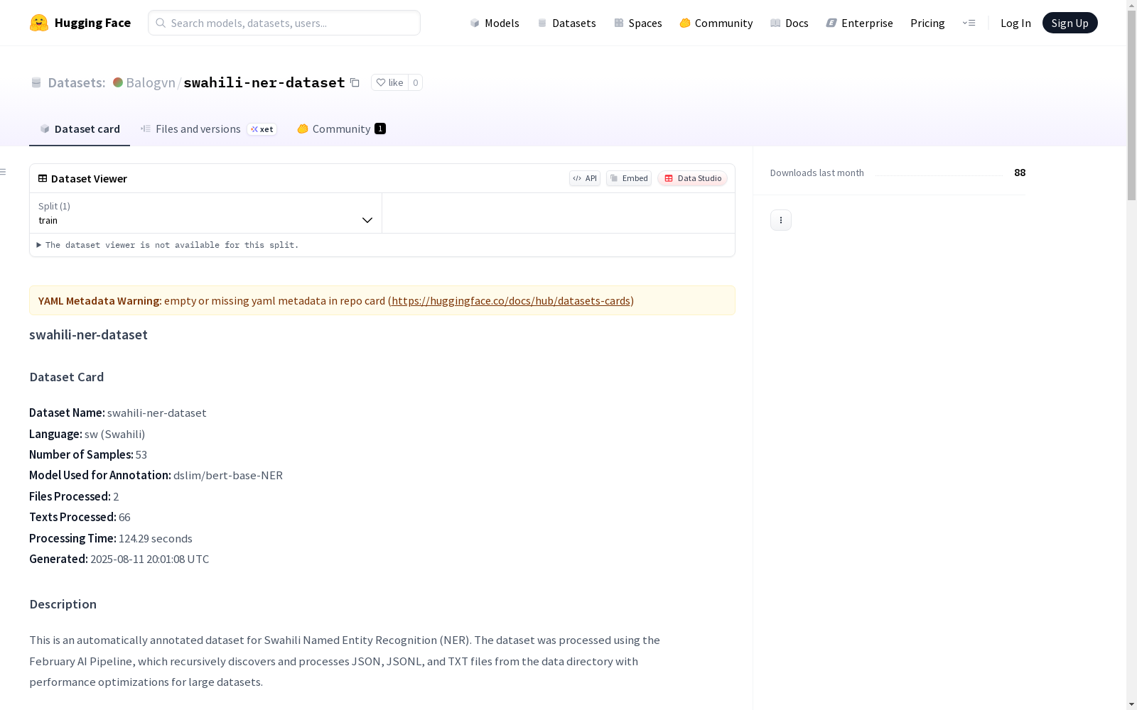This screenshot has width=1137, height=710.
Task: Expand the dataset viewer not available message
Action: (168, 245)
